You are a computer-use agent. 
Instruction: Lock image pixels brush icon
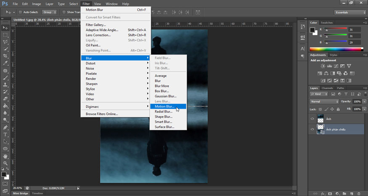pos(326,109)
